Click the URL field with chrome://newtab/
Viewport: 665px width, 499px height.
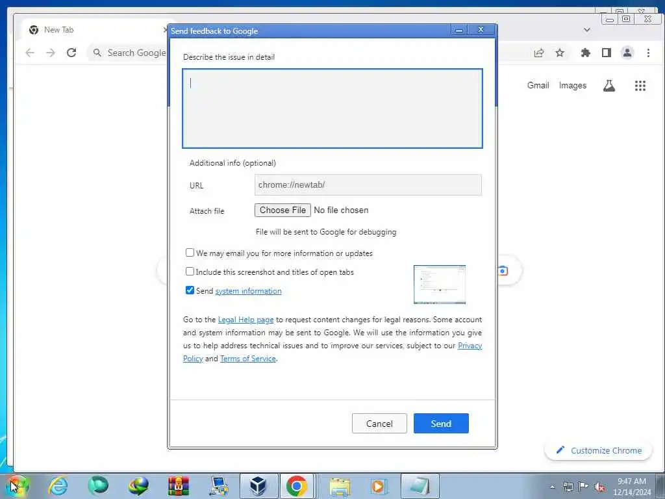tap(368, 185)
